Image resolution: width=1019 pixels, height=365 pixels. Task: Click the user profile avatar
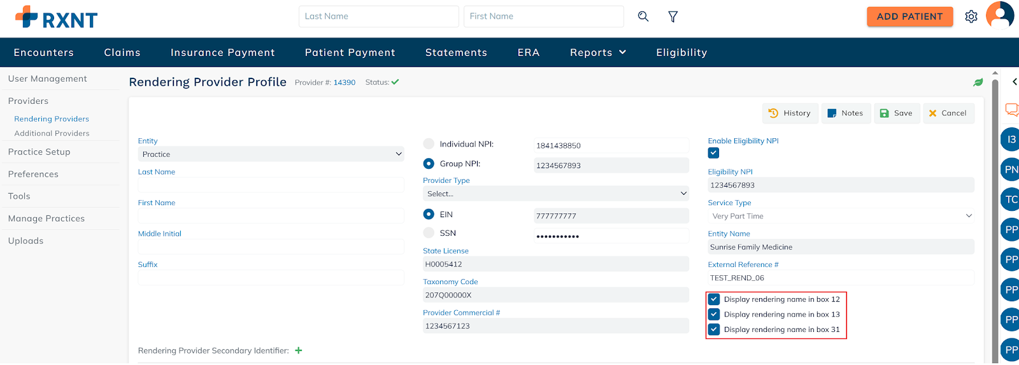(999, 15)
